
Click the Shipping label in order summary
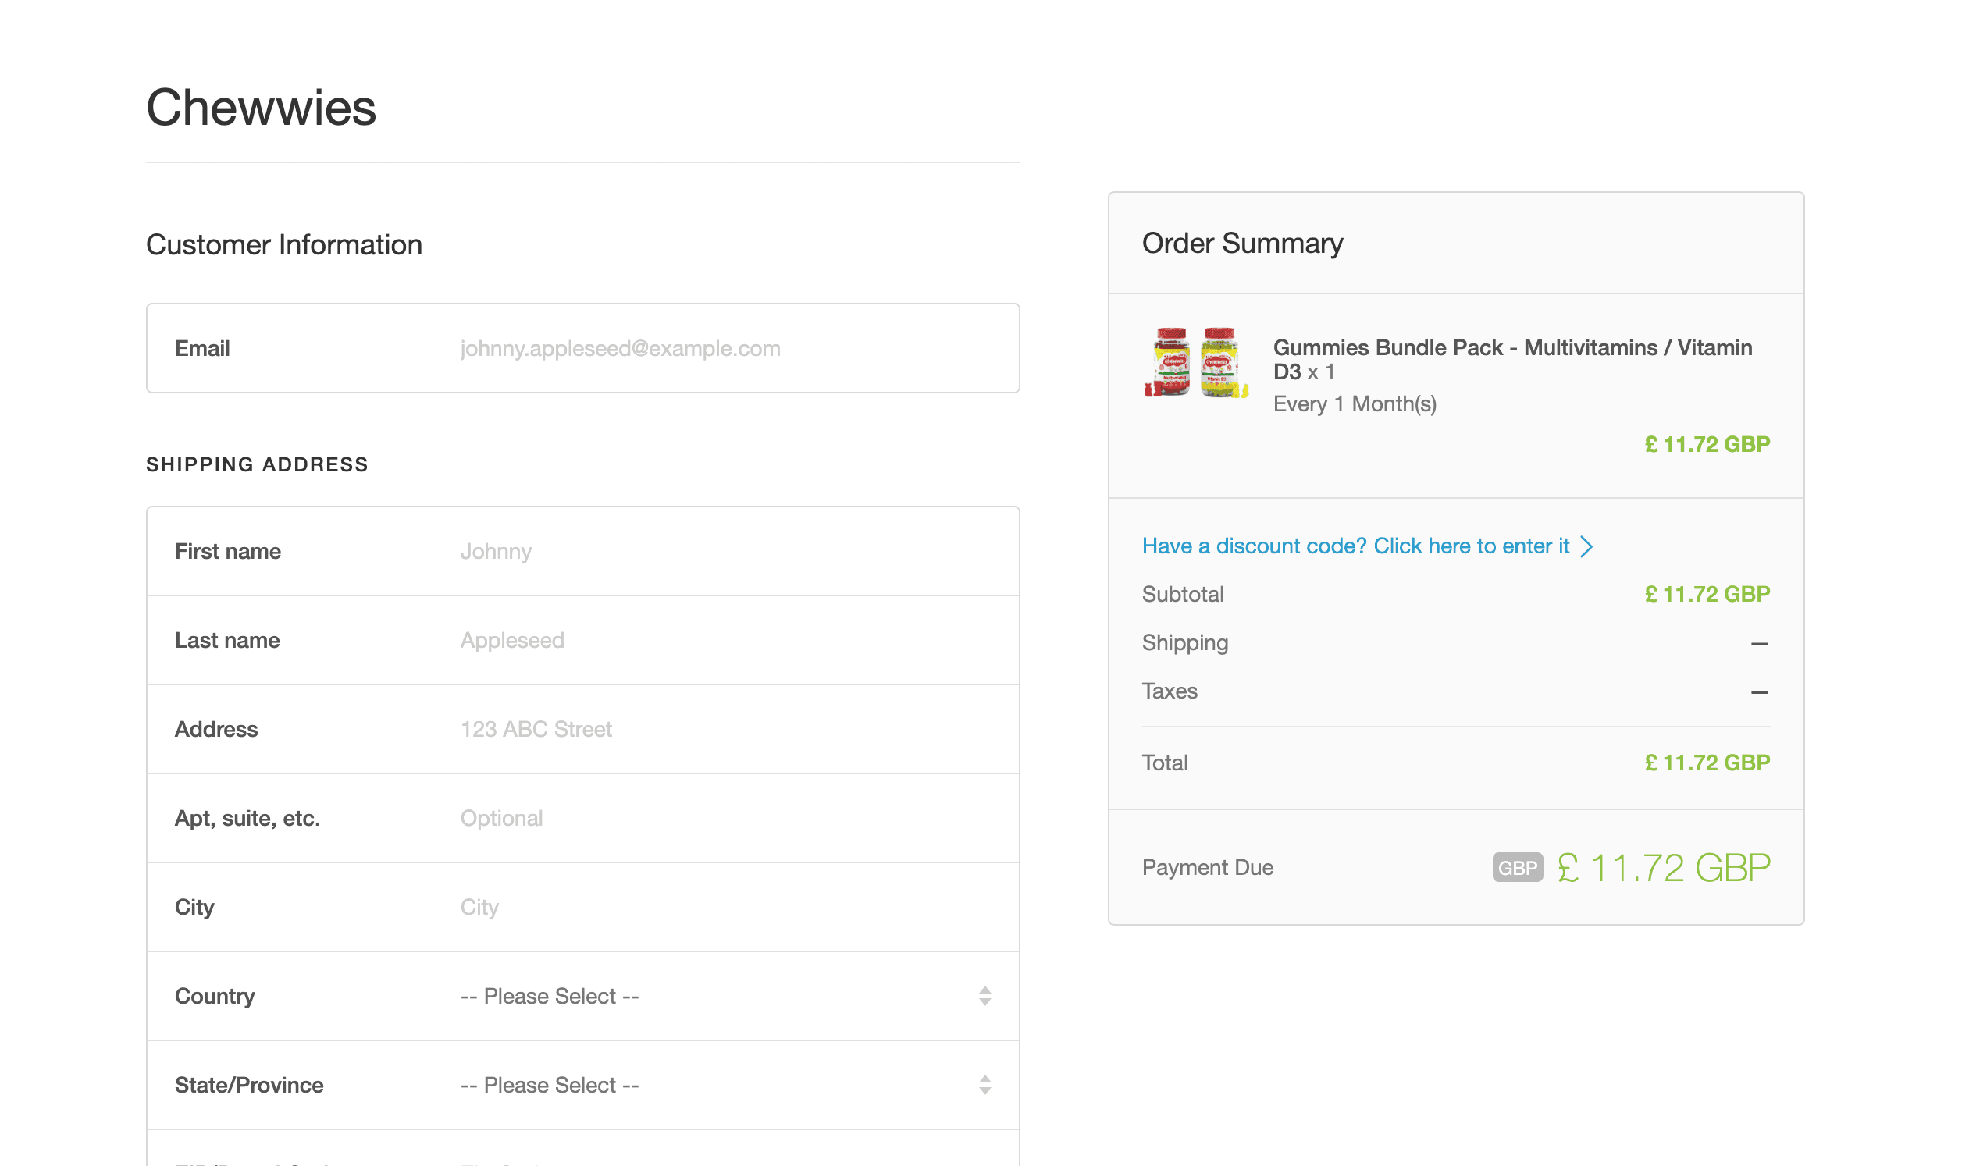tap(1184, 643)
